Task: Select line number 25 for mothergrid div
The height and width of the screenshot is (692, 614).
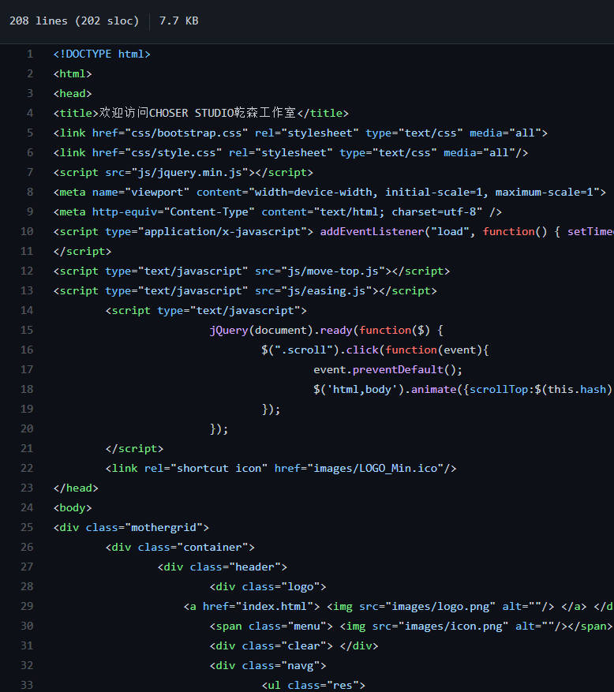Action: (x=27, y=527)
